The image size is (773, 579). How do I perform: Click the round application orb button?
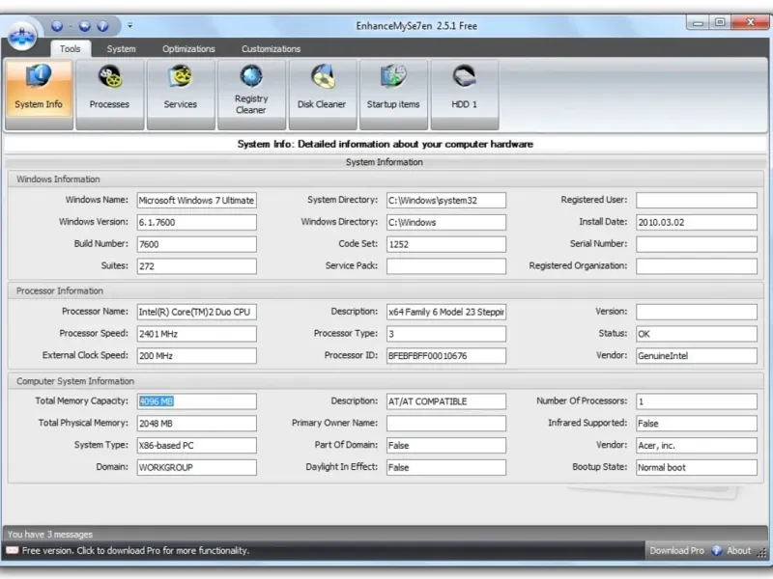pos(21,36)
